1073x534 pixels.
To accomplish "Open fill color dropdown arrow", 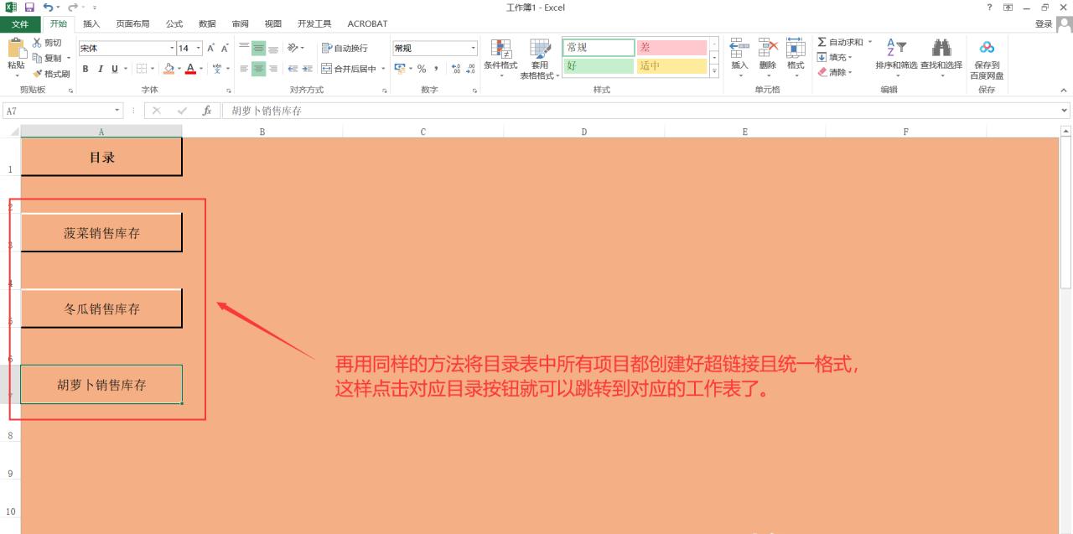I will tap(179, 69).
